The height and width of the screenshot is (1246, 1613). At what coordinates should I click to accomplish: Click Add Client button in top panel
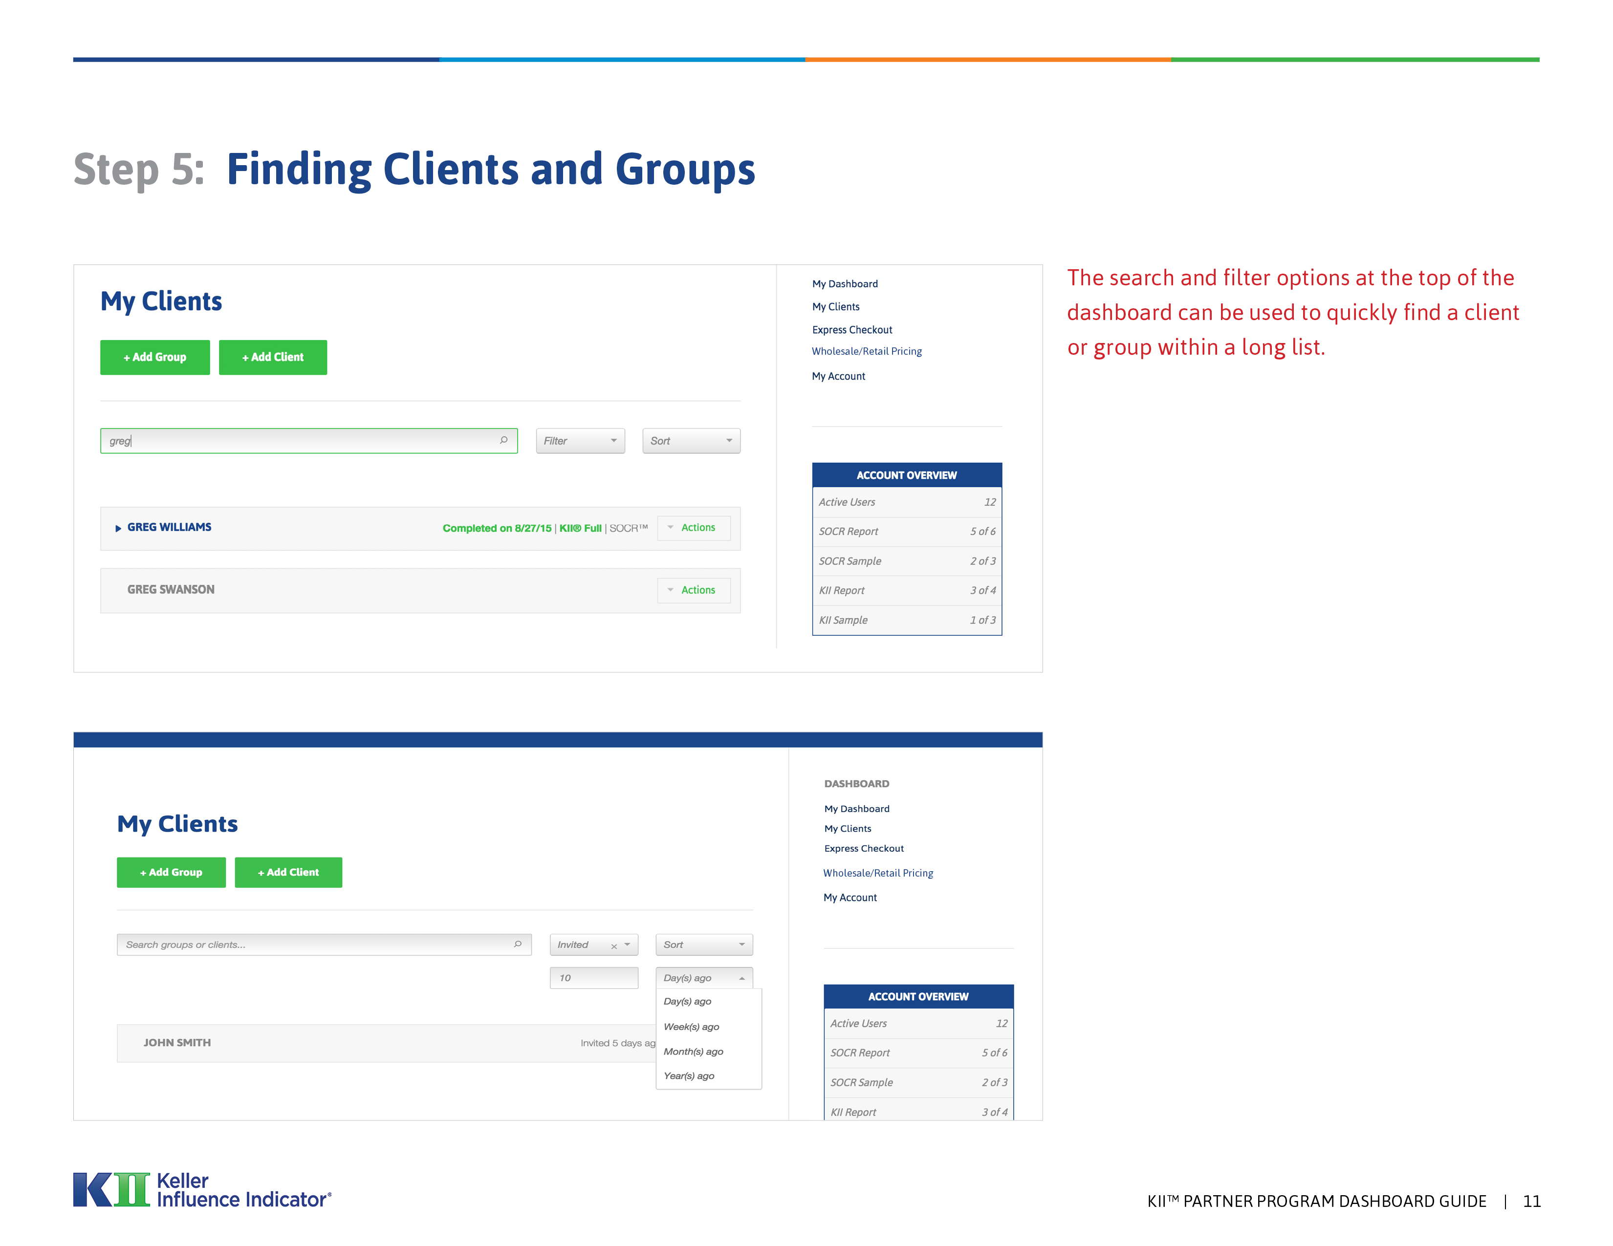pyautogui.click(x=273, y=357)
